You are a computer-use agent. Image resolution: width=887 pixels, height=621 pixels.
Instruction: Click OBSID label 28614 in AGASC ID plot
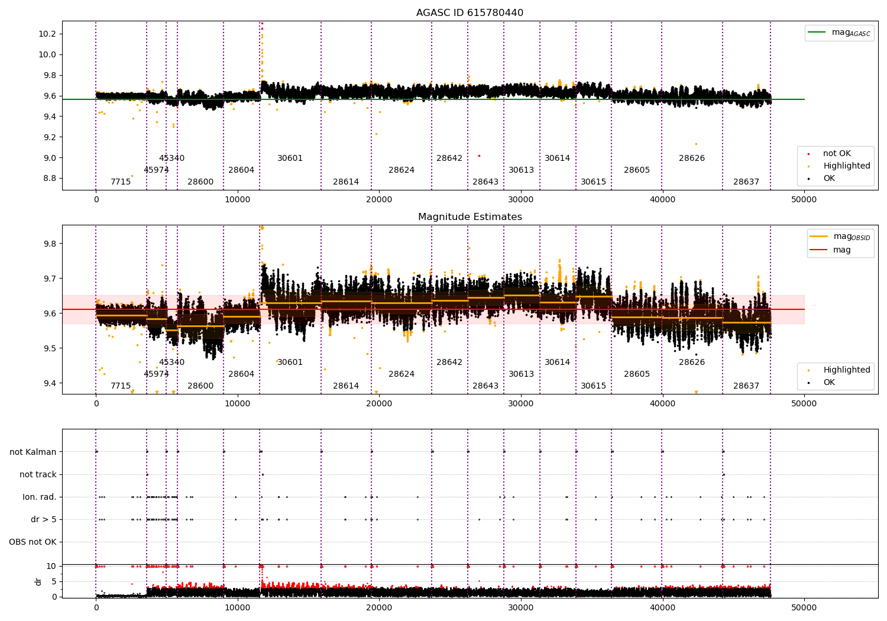[346, 182]
